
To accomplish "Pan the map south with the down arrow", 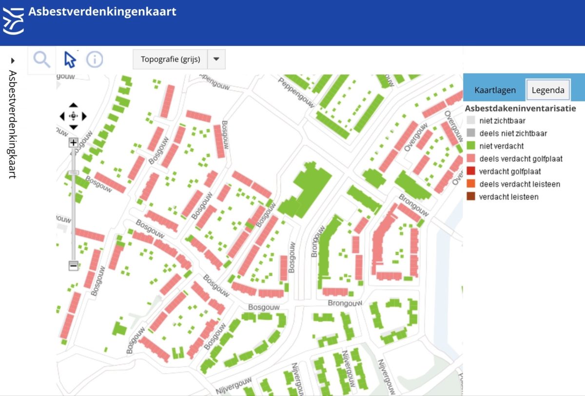I will click(74, 128).
